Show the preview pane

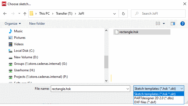pyautogui.click(x=173, y=24)
